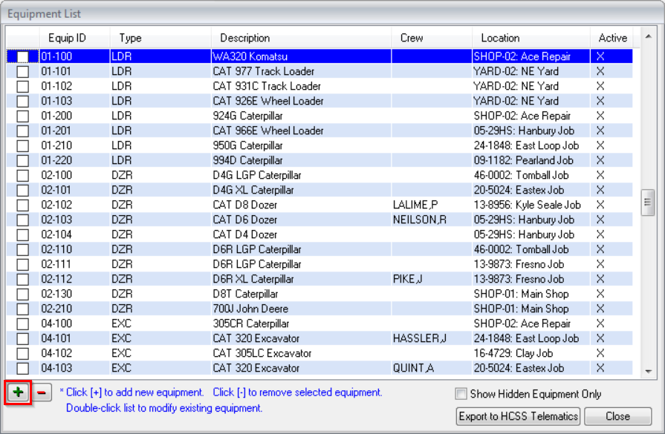This screenshot has width=665, height=434.
Task: Click the red minus remove equipment button
Action: [x=43, y=393]
